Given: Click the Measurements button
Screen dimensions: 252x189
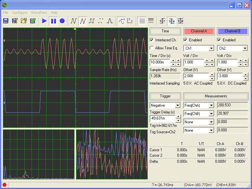Looking at the screenshot, I should pos(216,96).
